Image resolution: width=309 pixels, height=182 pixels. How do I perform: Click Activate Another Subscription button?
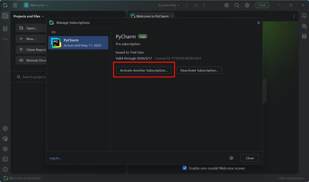[144, 70]
